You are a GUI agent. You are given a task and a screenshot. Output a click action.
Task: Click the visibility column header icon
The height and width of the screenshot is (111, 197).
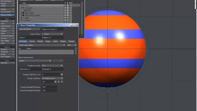68,3
